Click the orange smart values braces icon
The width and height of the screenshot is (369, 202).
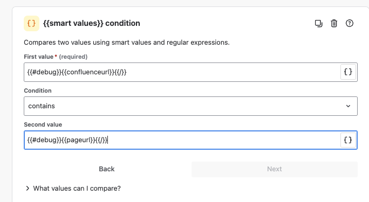(x=31, y=24)
